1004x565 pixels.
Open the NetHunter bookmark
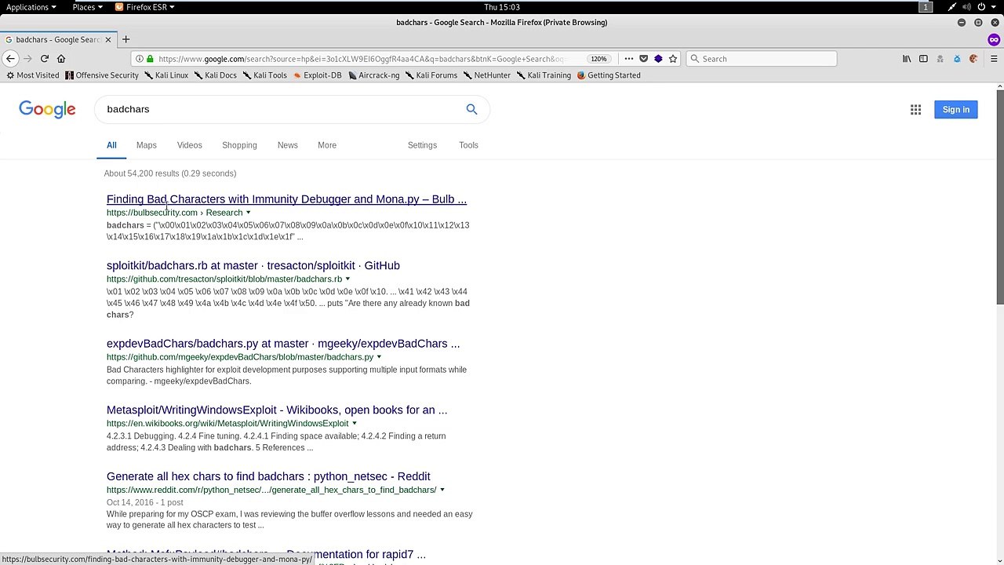click(x=486, y=75)
